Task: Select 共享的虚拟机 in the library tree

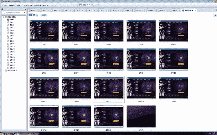Action: [12, 70]
